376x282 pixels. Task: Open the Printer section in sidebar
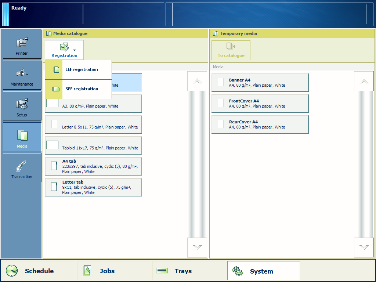tap(22, 44)
